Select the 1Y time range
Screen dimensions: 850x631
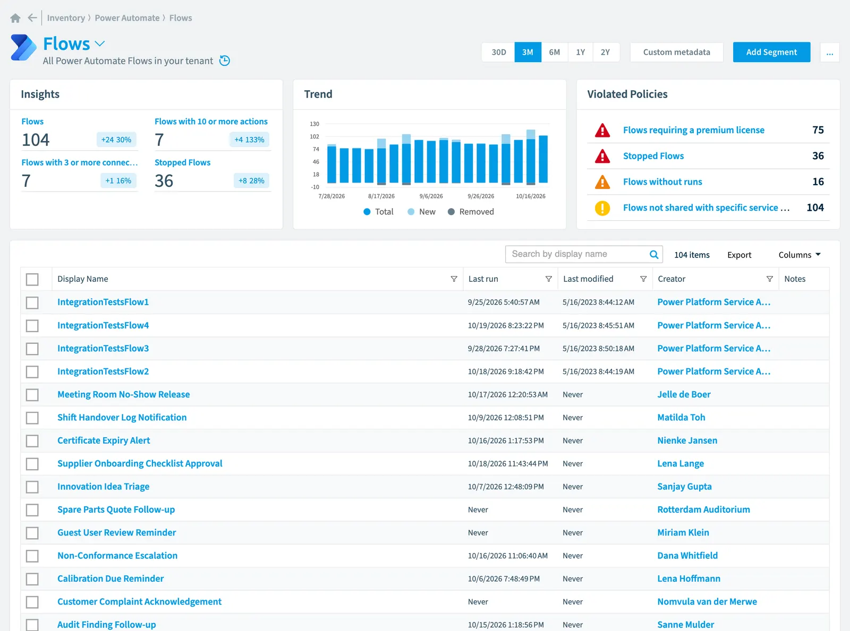point(581,52)
